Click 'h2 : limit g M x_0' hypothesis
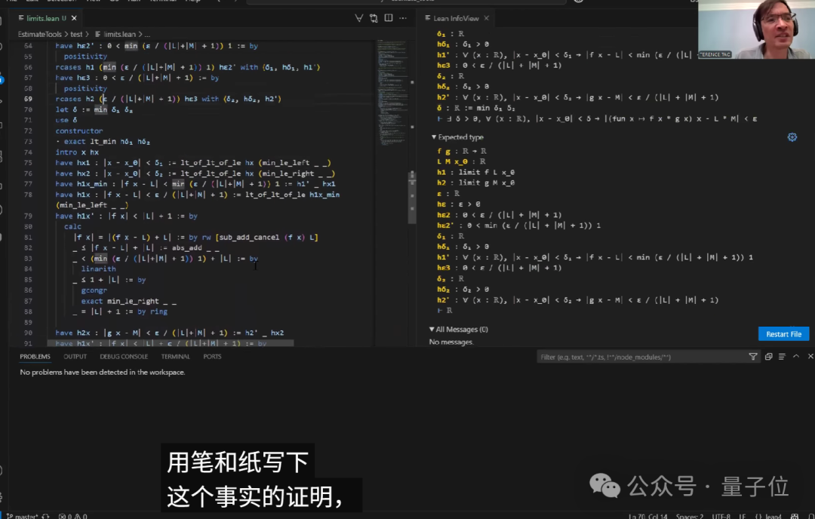This screenshot has height=519, width=815. [x=475, y=183]
